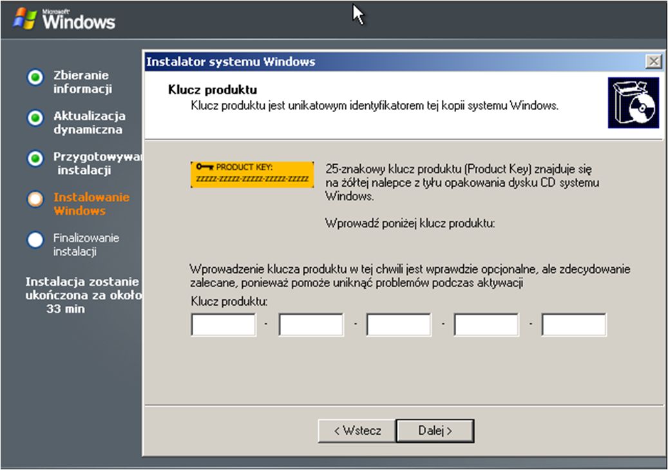
Task: Click the '33 min' remaining time text
Action: pos(65,308)
